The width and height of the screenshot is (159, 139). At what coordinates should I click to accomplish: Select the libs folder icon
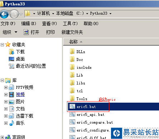[72, 83]
